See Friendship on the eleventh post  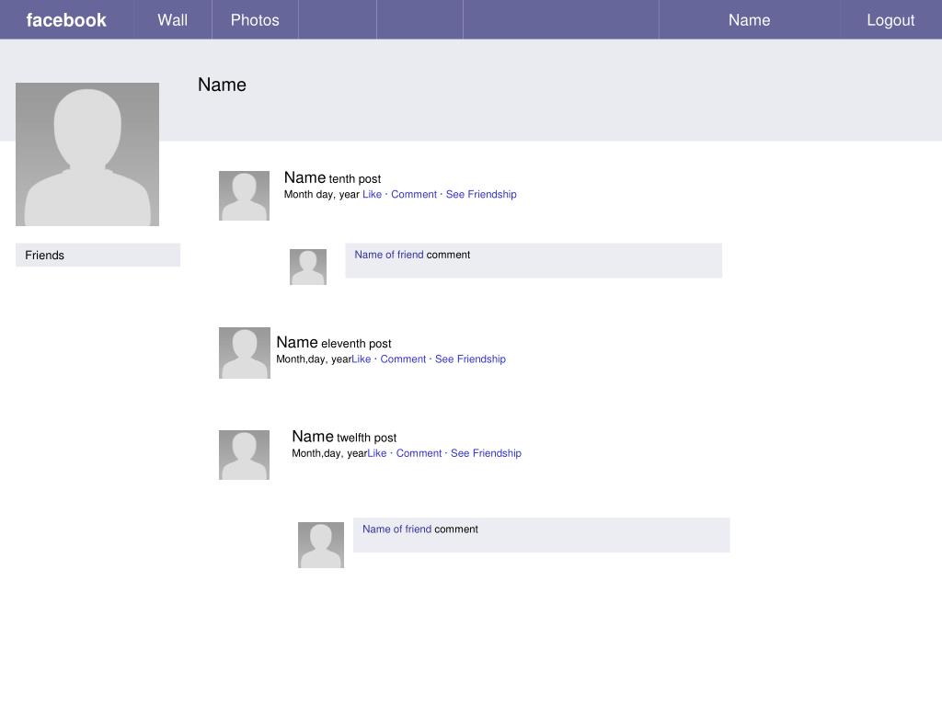[470, 359]
